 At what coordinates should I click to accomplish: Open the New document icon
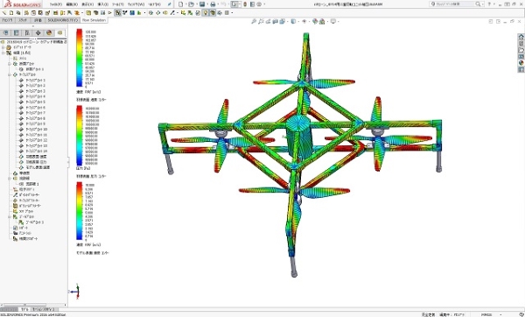click(x=181, y=4)
